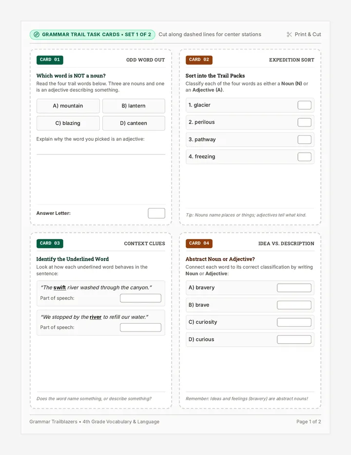Click 'Explain why the word you picked' prompt
Image resolution: width=351 pixels, height=455 pixels.
(x=90, y=139)
